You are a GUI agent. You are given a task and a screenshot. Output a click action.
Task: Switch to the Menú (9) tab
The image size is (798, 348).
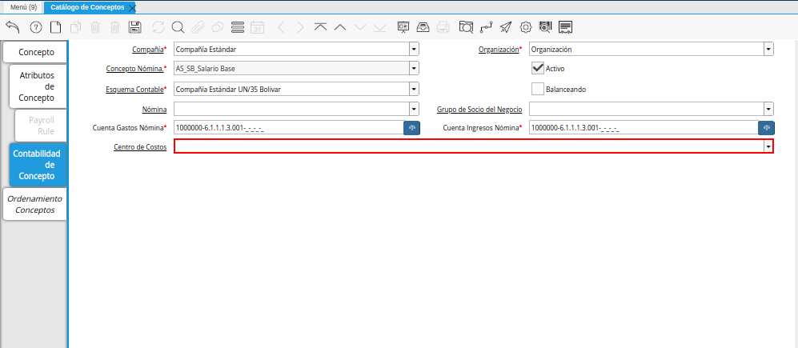click(23, 7)
